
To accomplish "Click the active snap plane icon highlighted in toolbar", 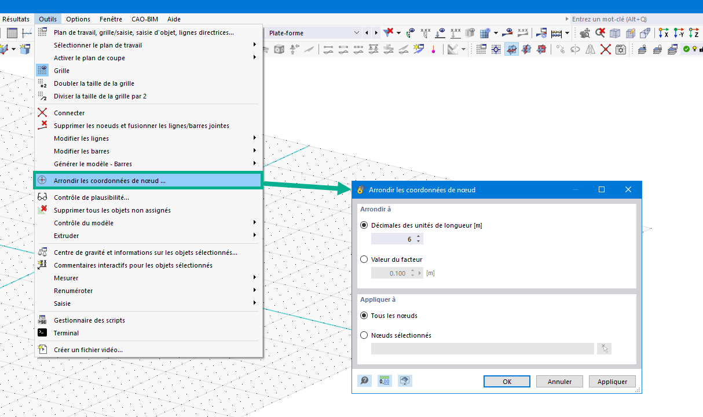I will coord(511,49).
